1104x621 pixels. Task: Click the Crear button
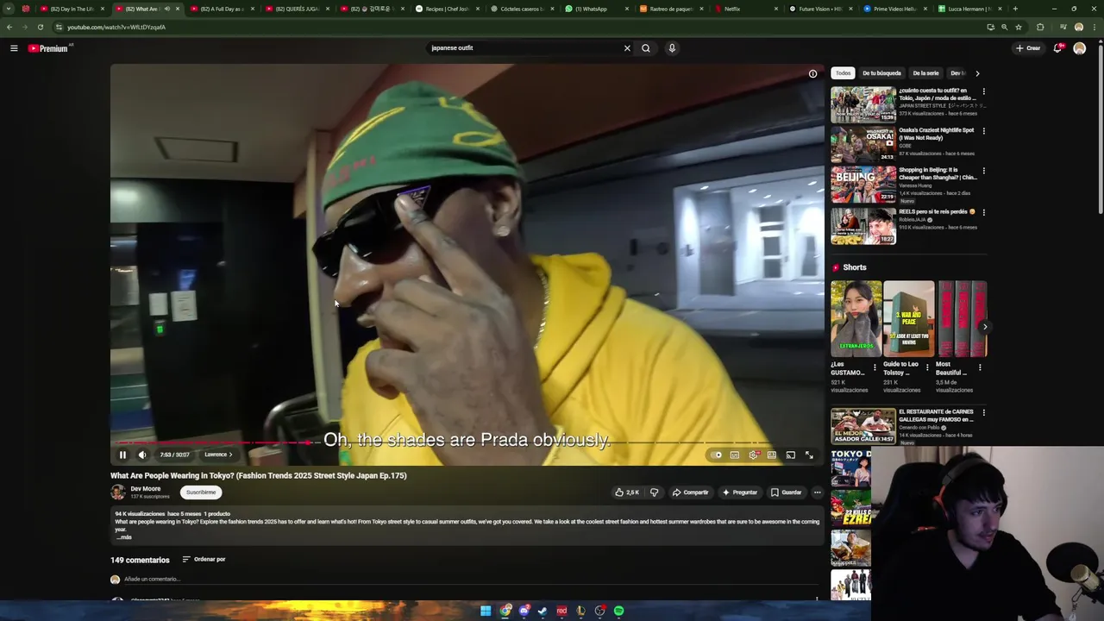click(1027, 48)
